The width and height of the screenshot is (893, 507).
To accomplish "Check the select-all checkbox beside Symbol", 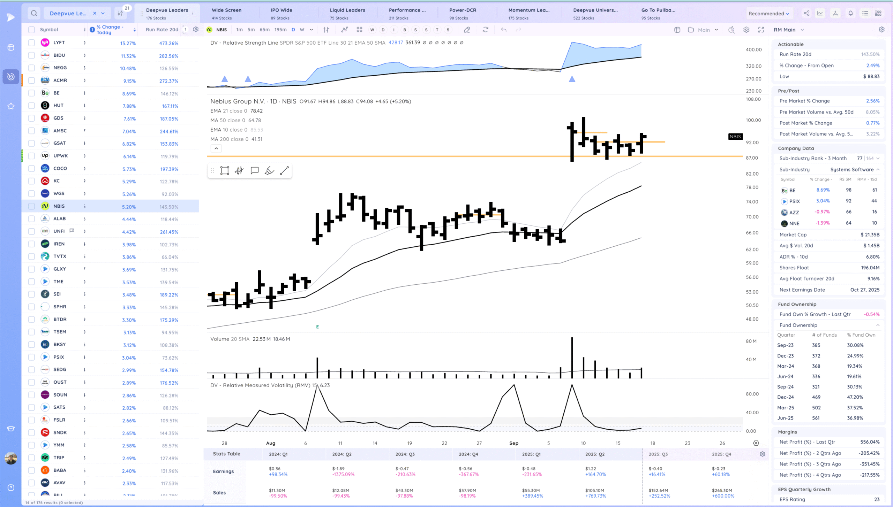I will pos(31,30).
